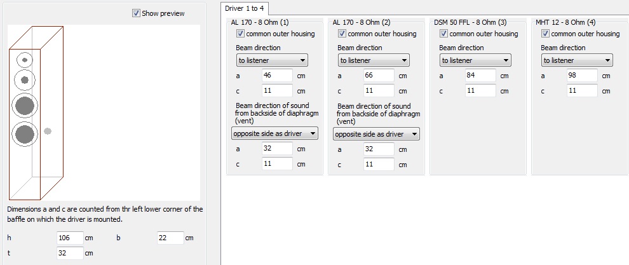This screenshot has height=265, width=629.
Task: Click the depth t field showing 32
Action: tap(70, 253)
